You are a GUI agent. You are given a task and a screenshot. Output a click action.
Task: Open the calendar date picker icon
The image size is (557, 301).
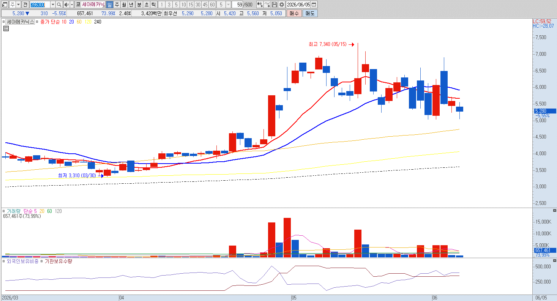pyautogui.click(x=314, y=5)
